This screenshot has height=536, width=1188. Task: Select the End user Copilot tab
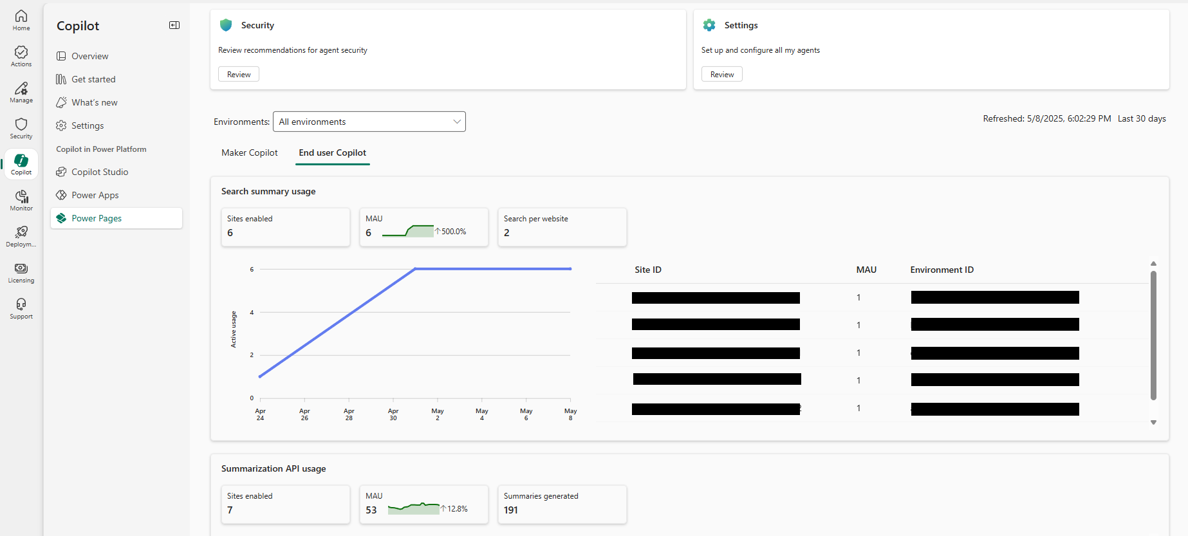pyautogui.click(x=332, y=152)
